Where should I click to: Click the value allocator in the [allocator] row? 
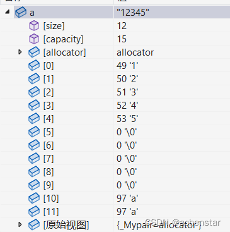(x=135, y=52)
